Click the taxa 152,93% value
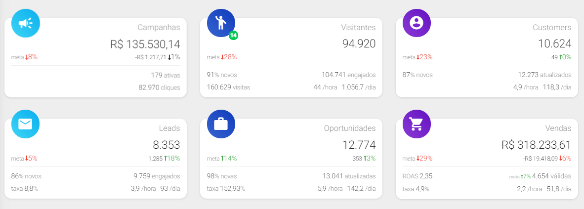 pyautogui.click(x=226, y=189)
